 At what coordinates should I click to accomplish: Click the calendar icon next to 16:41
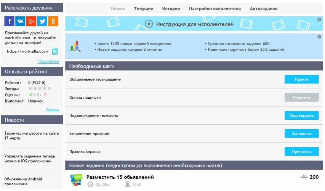(x=128, y=184)
